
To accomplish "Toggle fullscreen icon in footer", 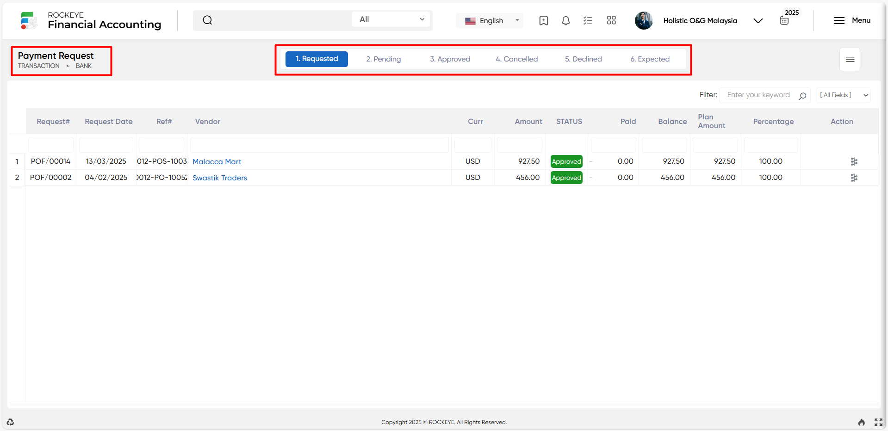I will point(878,422).
